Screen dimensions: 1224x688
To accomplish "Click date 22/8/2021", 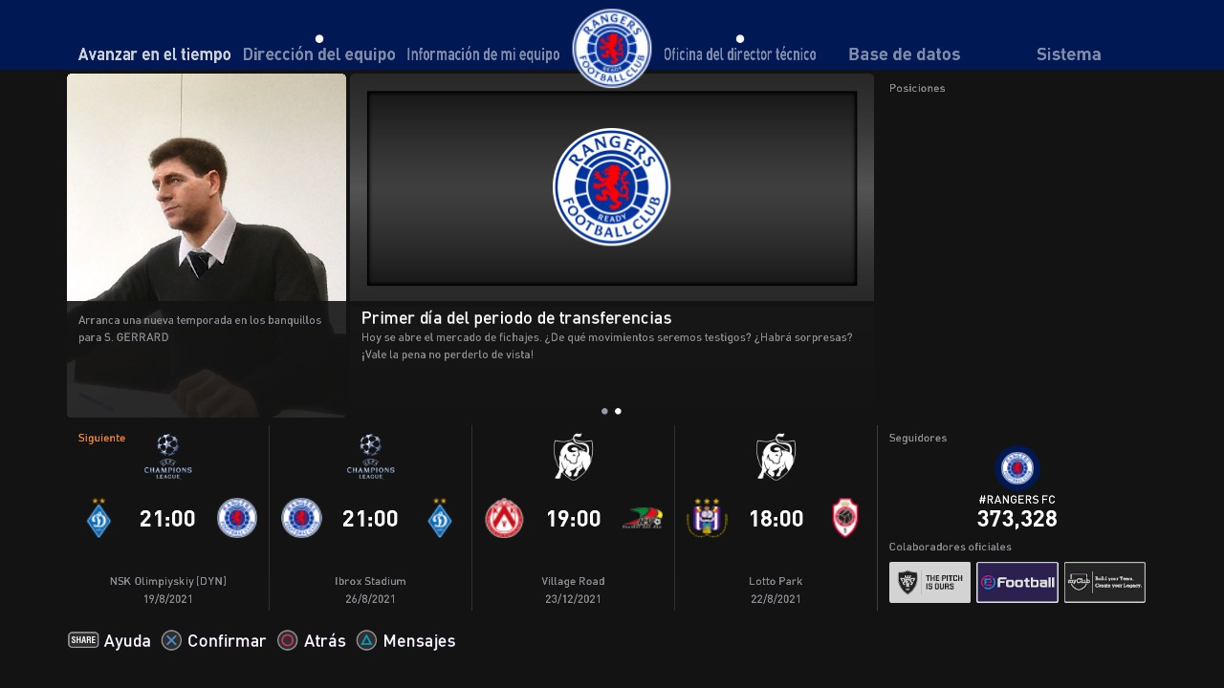I will (776, 599).
